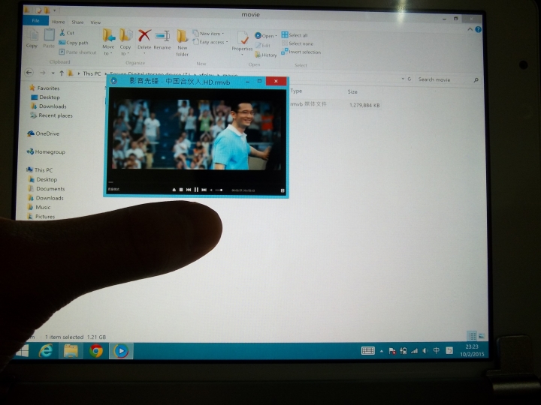Show hidden tray icons arrow
The height and width of the screenshot is (405, 541).
381,351
